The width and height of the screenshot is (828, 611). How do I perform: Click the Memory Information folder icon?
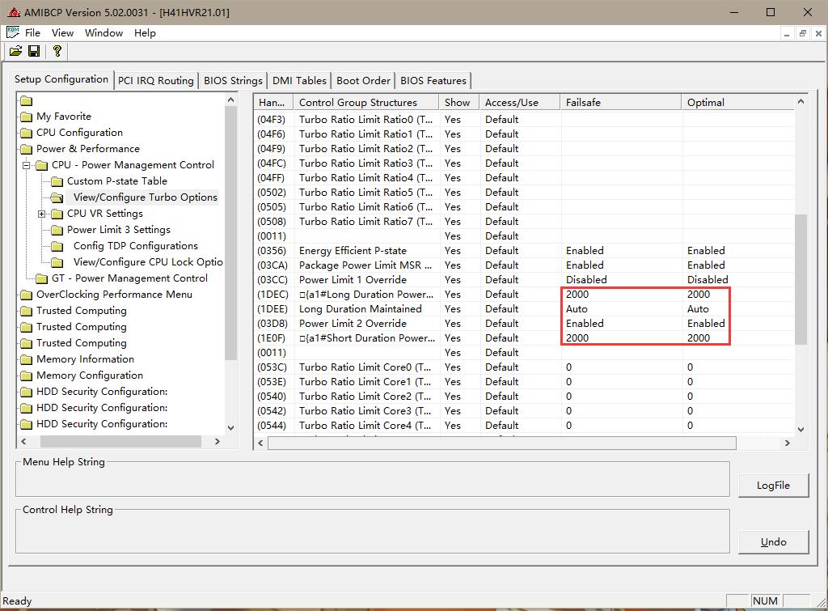[x=26, y=359]
